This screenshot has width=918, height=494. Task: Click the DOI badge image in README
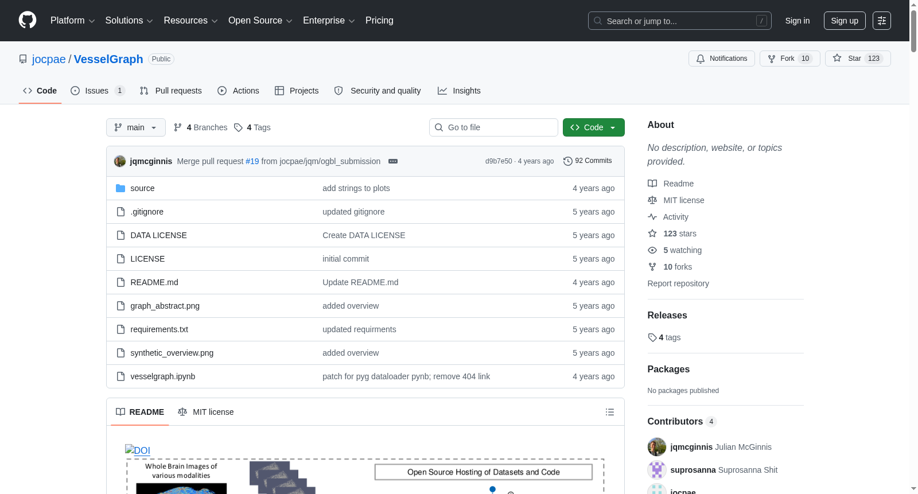pyautogui.click(x=138, y=450)
